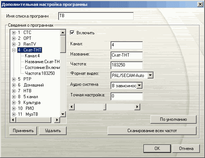Select program 11 МузТВ in list
205x158 pixels.
point(28,114)
